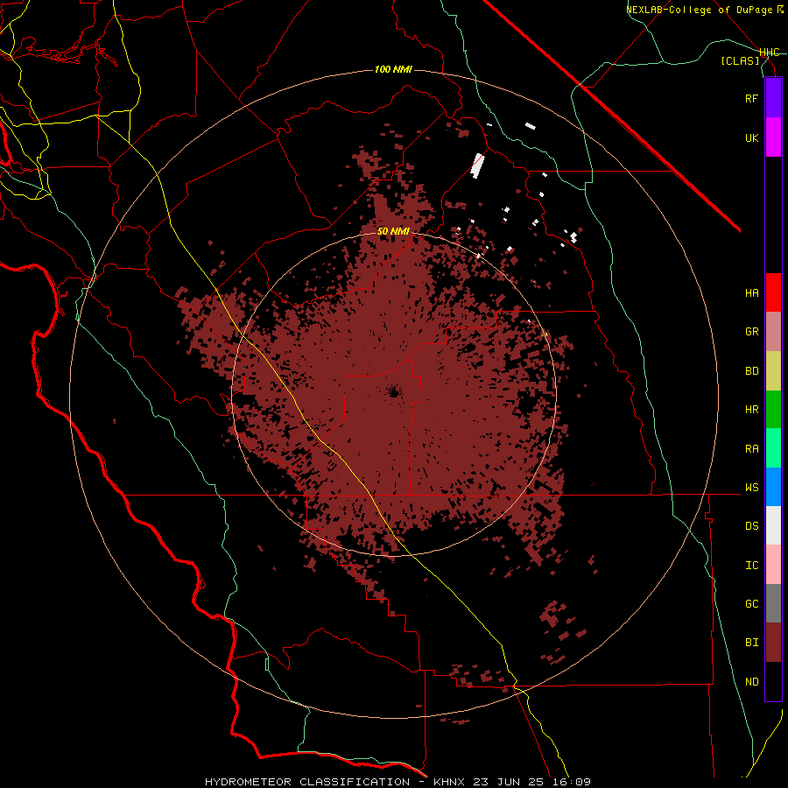
Task: Click the 100 NMI range ring label
Action: click(393, 69)
